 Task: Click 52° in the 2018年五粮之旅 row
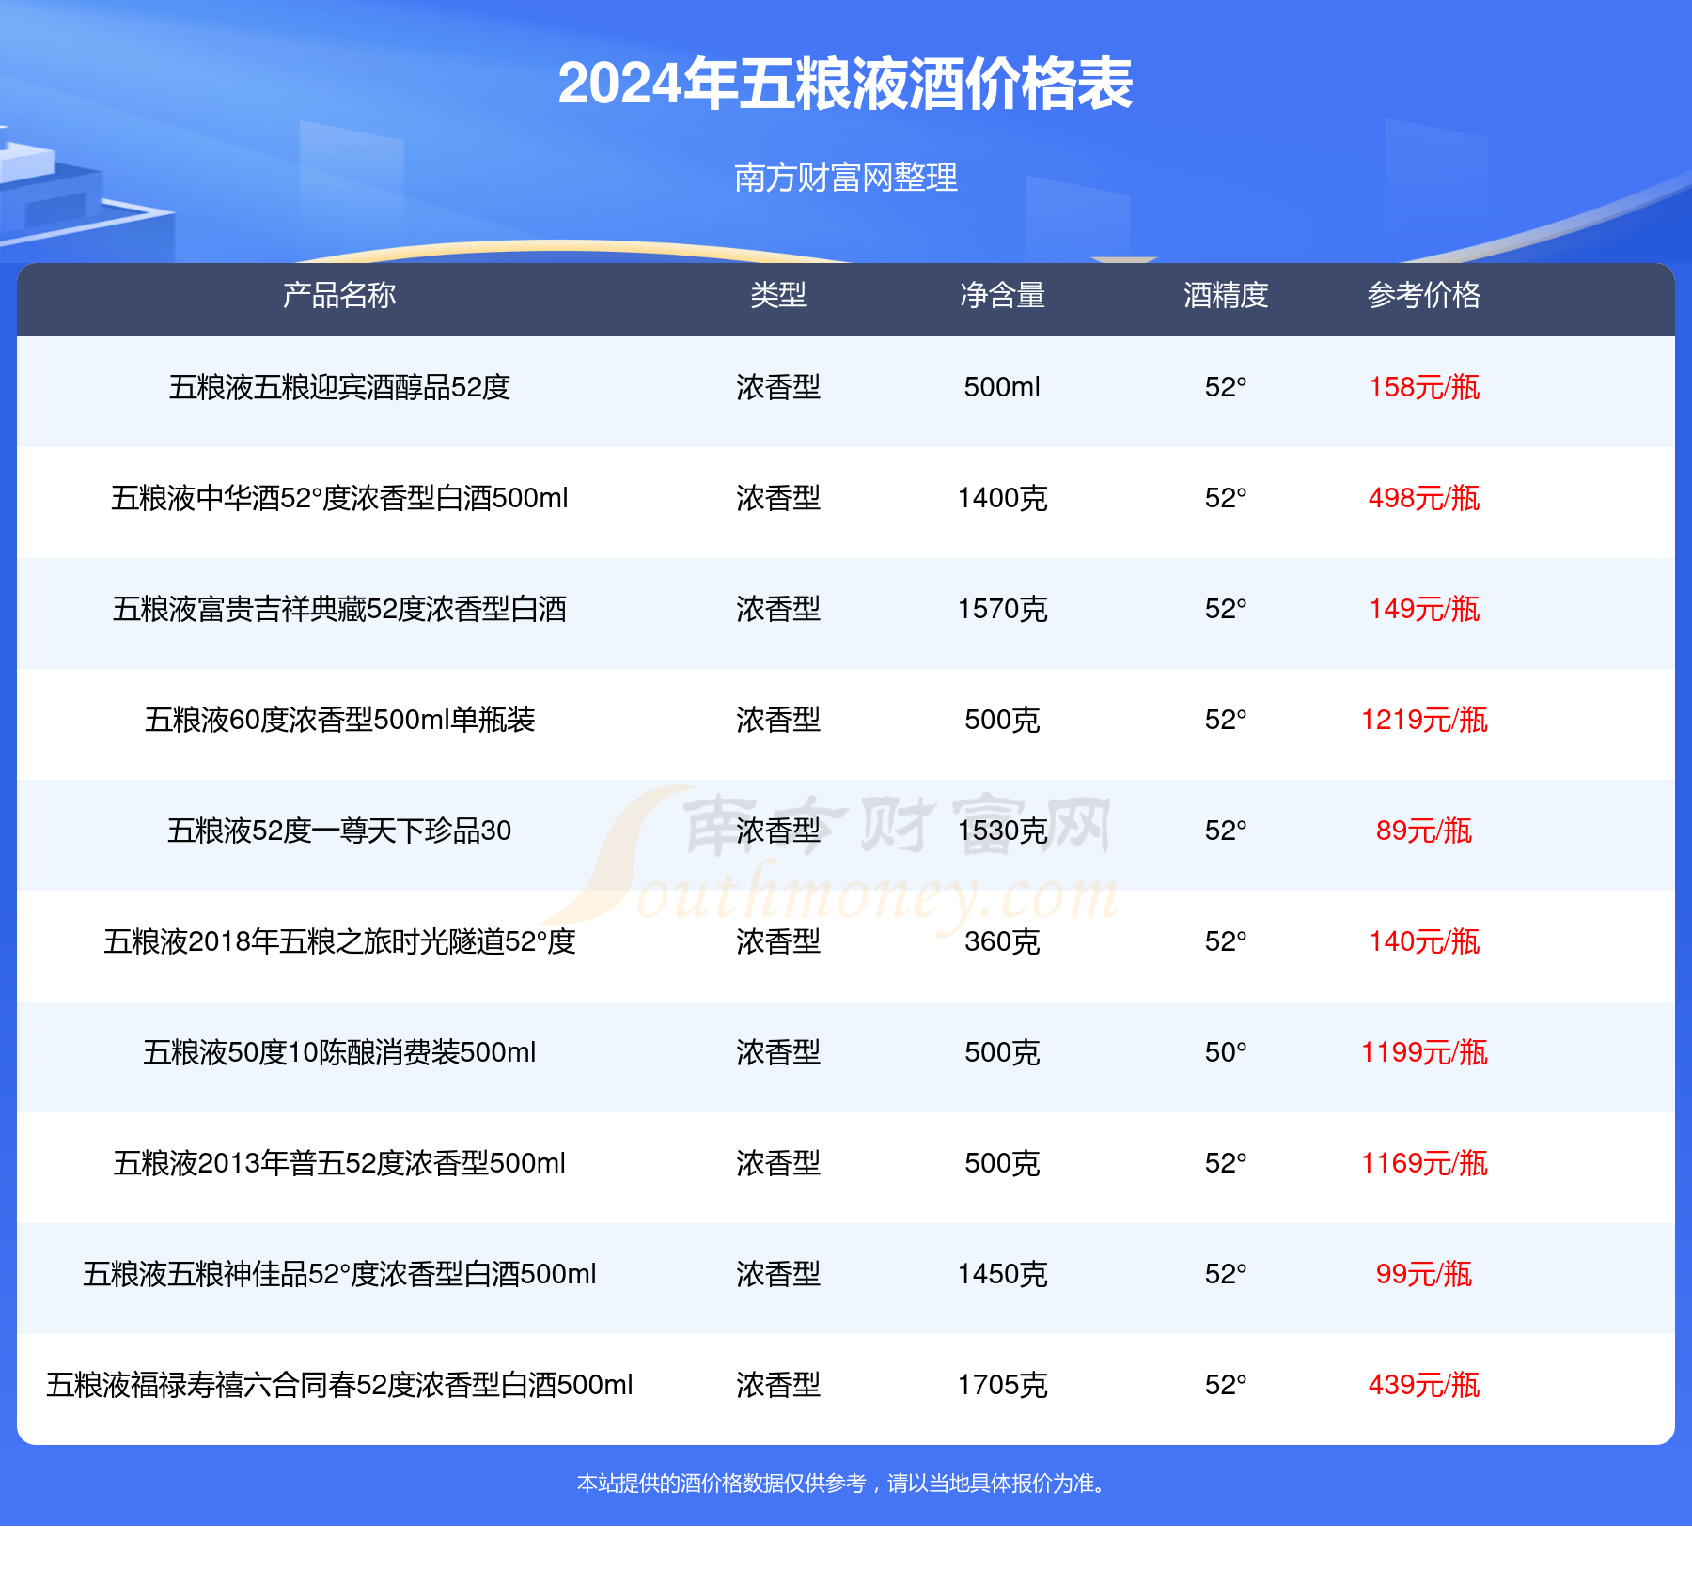[1226, 941]
